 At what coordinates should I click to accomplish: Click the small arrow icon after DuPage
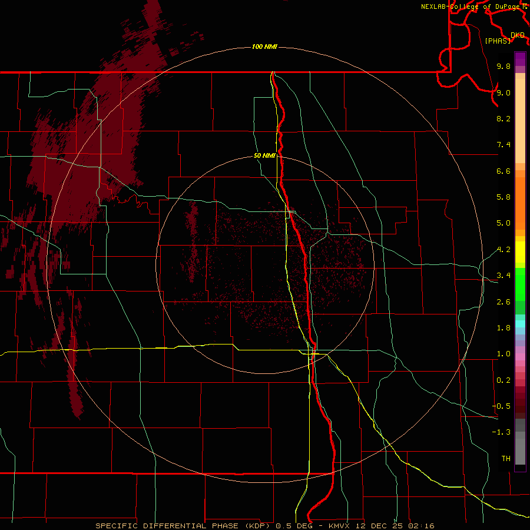tap(525, 6)
